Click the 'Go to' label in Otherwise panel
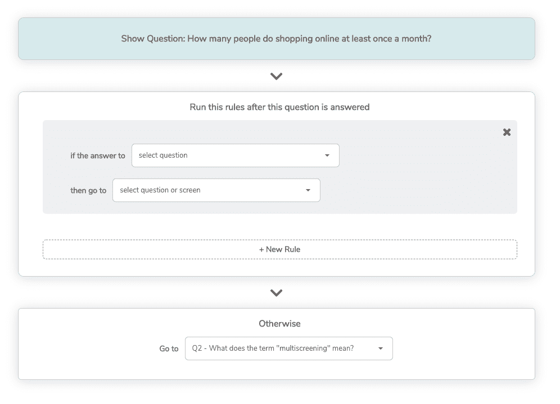 169,349
